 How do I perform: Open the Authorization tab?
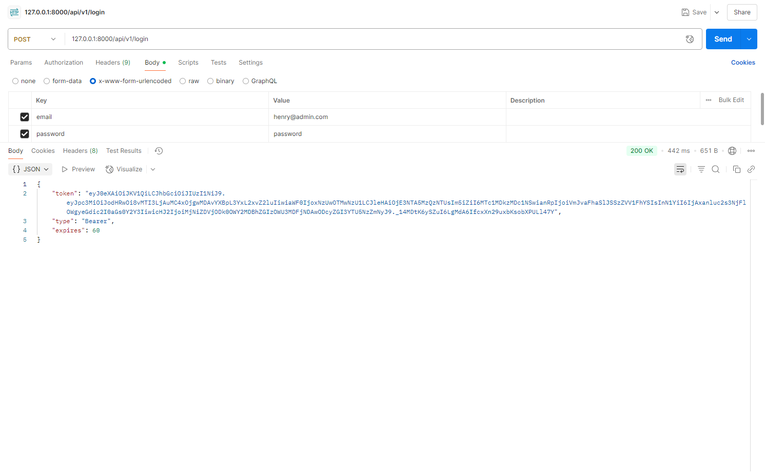click(64, 63)
